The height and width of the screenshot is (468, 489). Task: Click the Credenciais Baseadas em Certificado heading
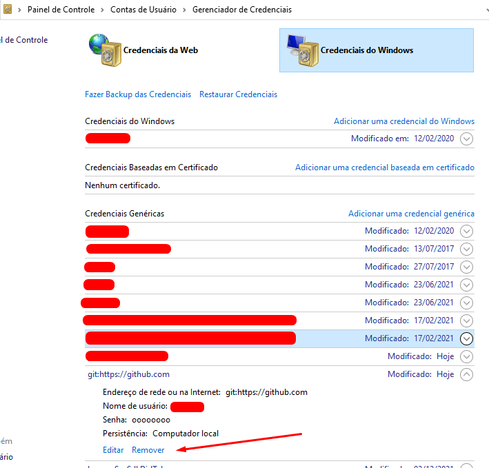(151, 167)
